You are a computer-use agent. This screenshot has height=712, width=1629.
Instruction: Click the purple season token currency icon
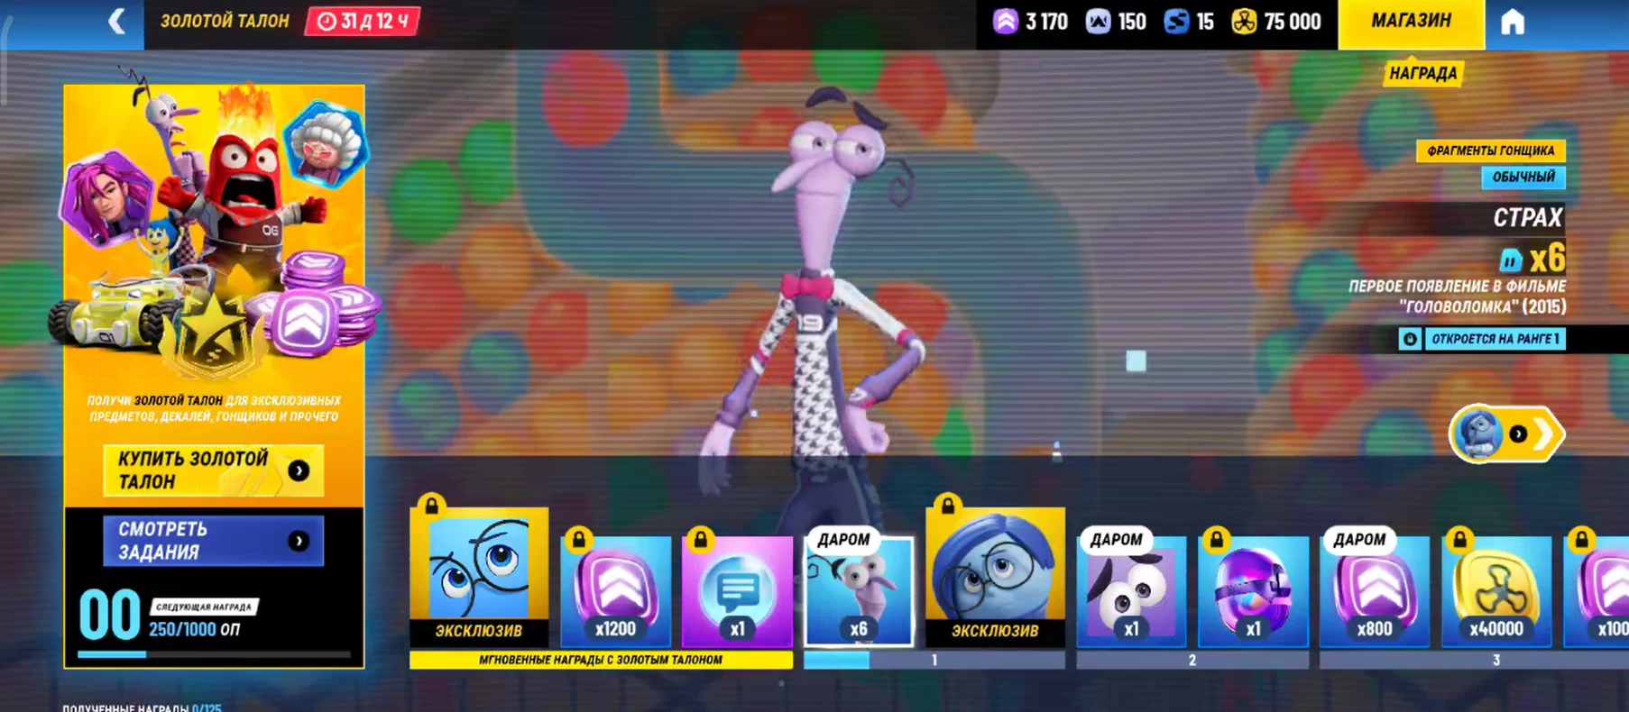(1005, 22)
